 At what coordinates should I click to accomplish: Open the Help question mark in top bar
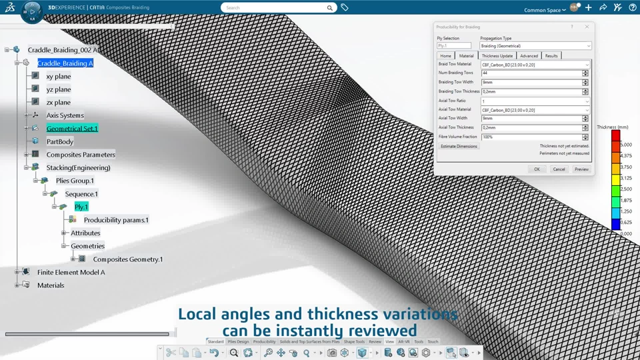pyautogui.click(x=632, y=7)
